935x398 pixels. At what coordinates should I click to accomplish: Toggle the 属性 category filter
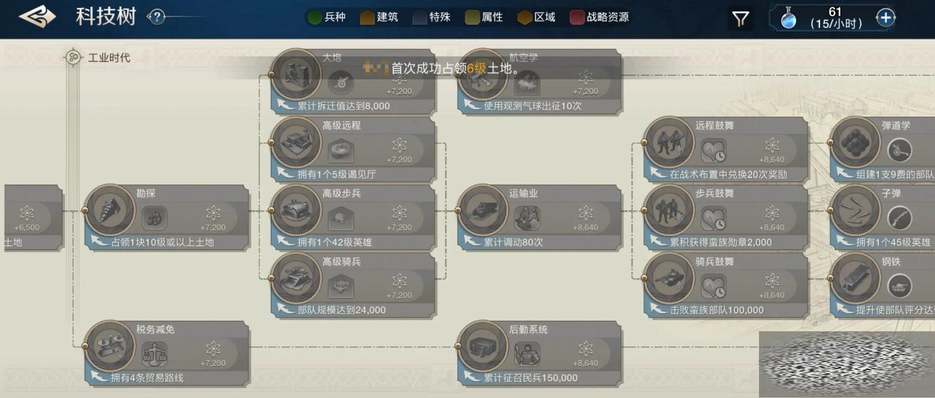(484, 17)
